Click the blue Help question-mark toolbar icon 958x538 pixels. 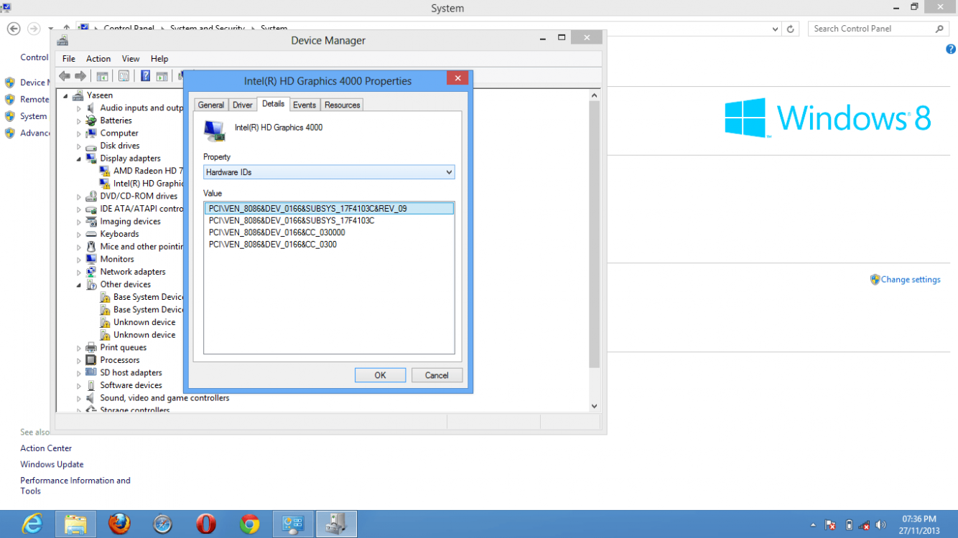tap(146, 76)
